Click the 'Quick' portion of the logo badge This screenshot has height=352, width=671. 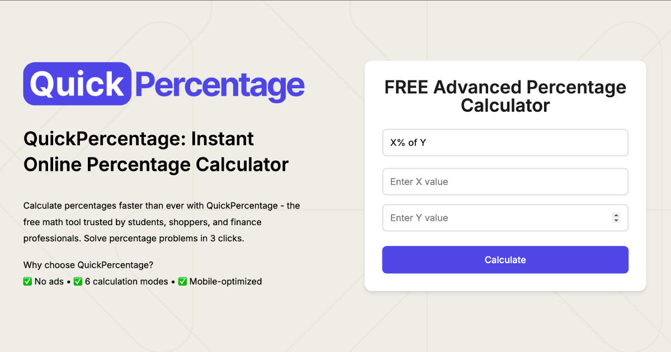(x=77, y=83)
